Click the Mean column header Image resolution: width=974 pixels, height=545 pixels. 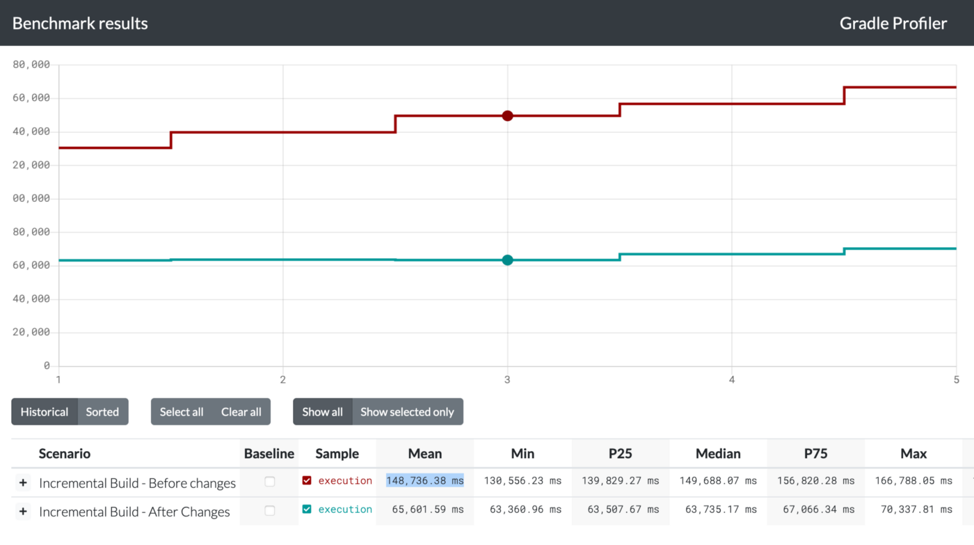425,453
